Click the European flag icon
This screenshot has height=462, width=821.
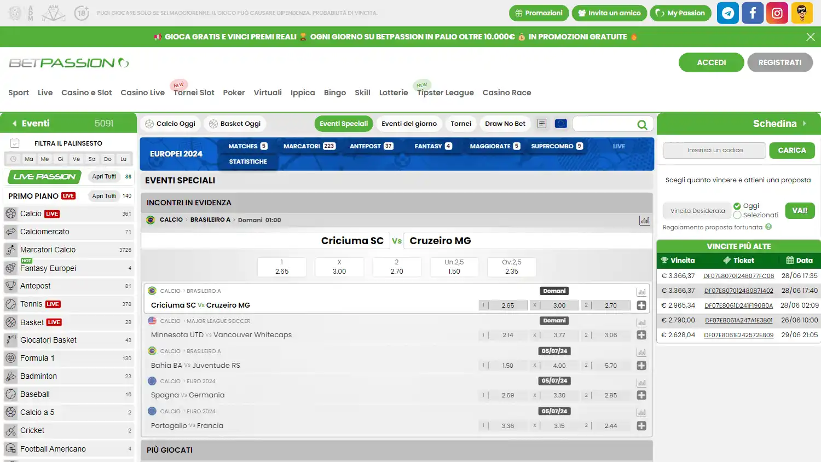pyautogui.click(x=561, y=124)
